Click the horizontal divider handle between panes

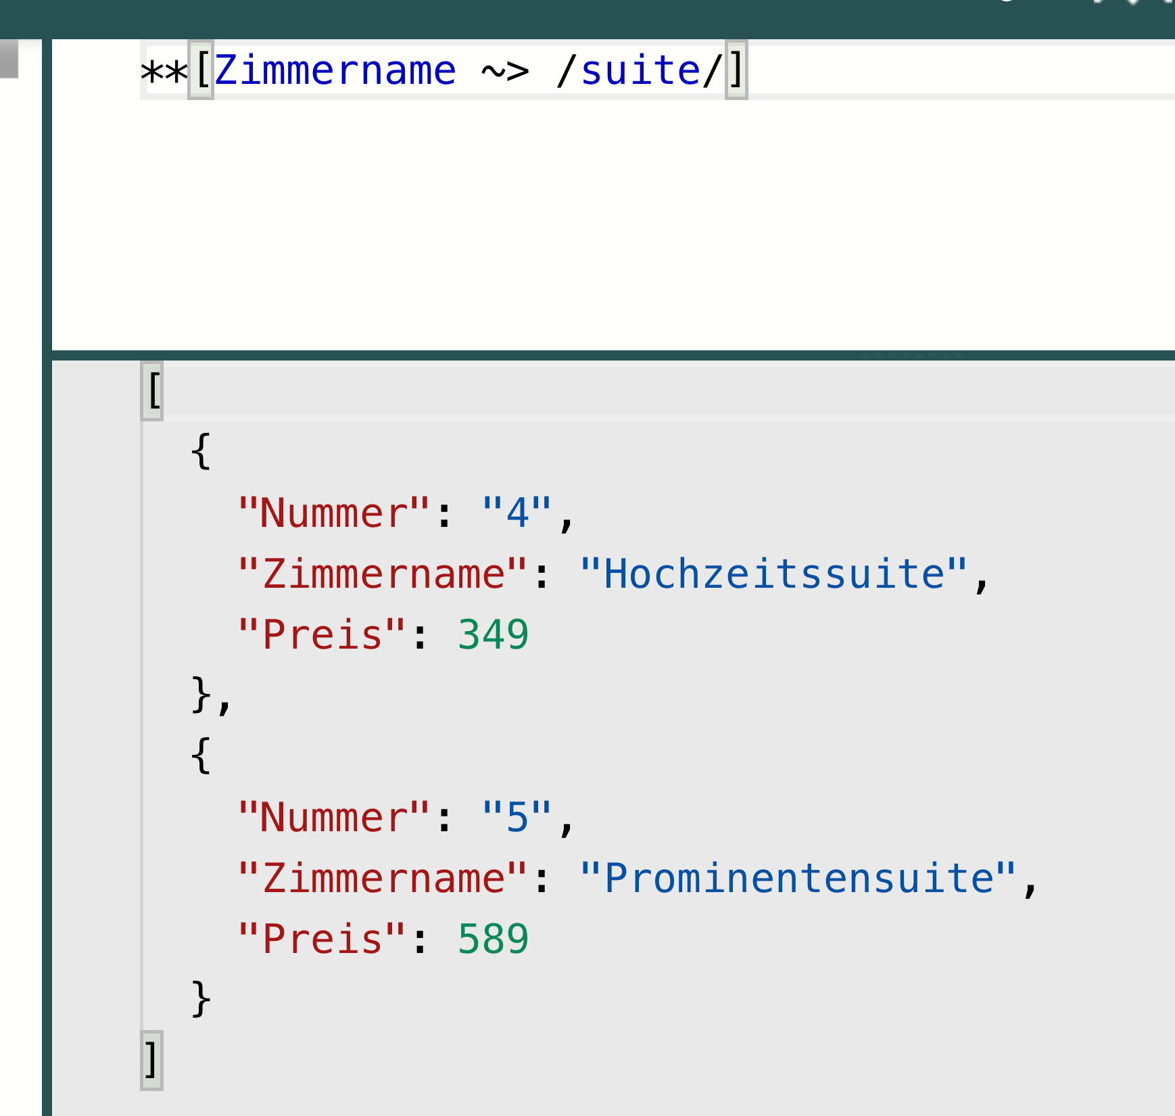(913, 355)
